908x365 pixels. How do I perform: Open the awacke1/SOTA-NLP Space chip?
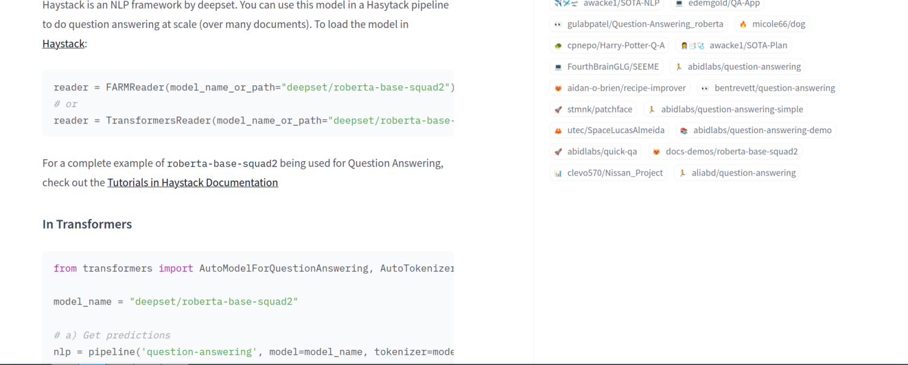click(x=607, y=4)
